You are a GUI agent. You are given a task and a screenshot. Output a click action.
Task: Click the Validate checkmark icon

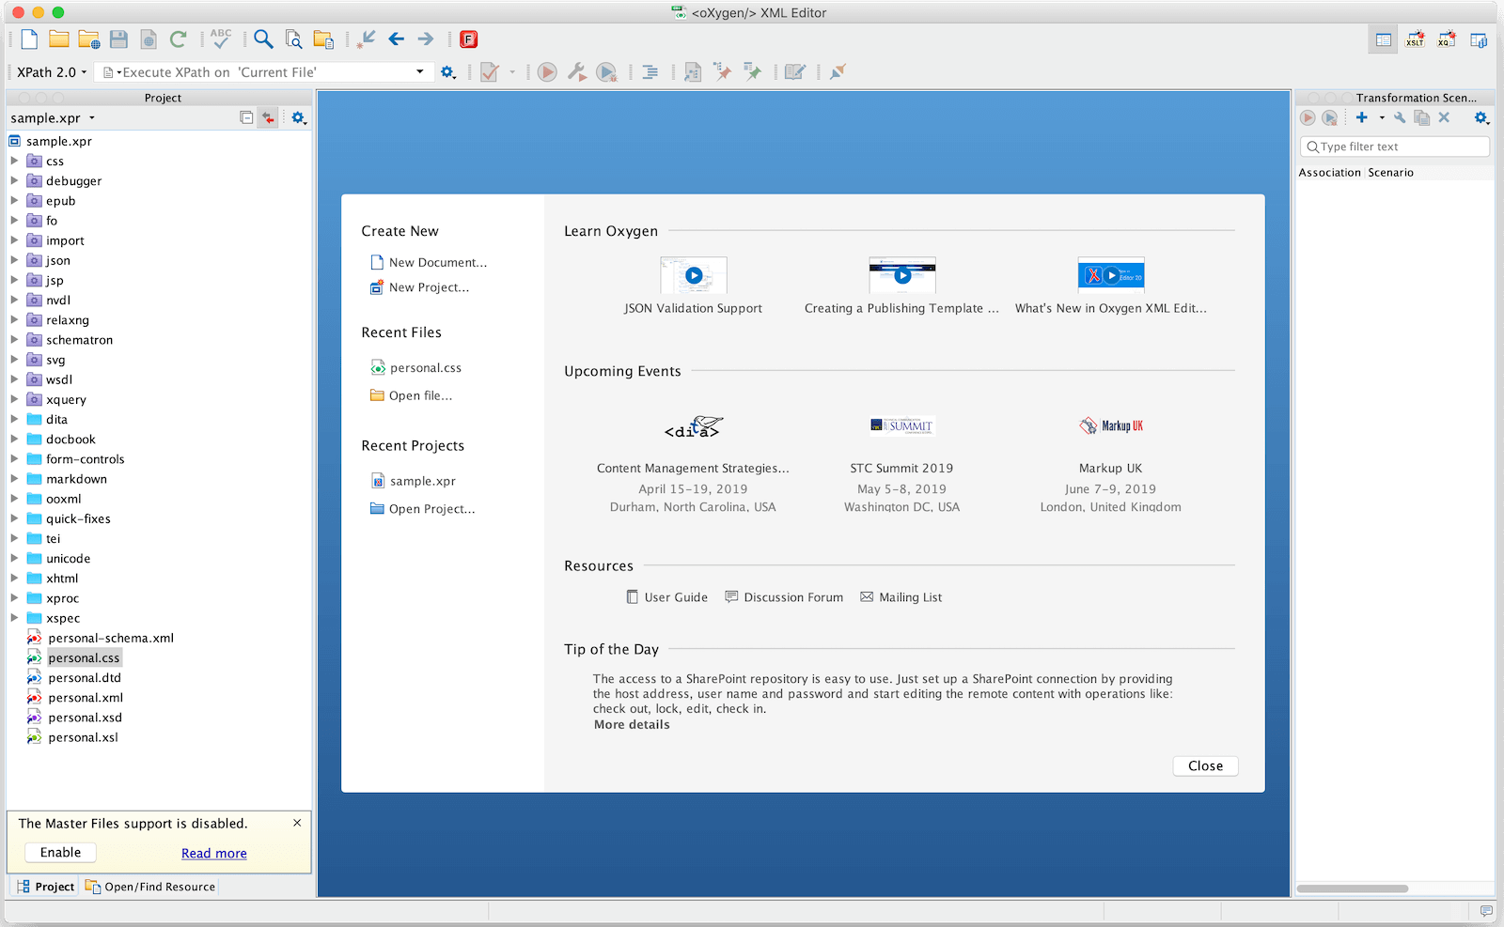(490, 72)
